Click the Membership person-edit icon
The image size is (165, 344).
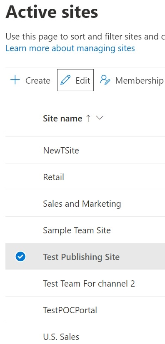pyautogui.click(x=105, y=80)
